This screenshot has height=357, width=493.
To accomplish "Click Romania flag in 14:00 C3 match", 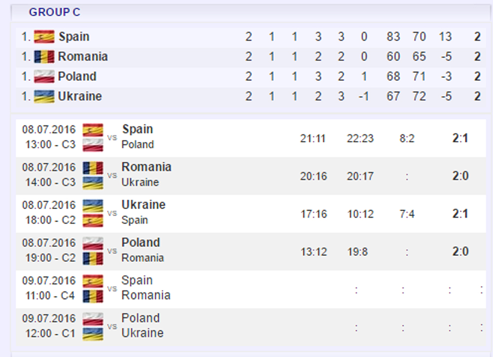I will pos(93,168).
